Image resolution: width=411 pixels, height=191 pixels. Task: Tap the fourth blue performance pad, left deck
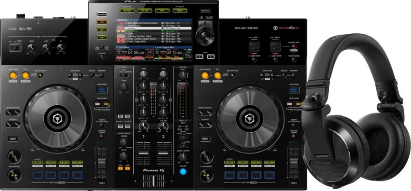pyautogui.click(x=77, y=175)
